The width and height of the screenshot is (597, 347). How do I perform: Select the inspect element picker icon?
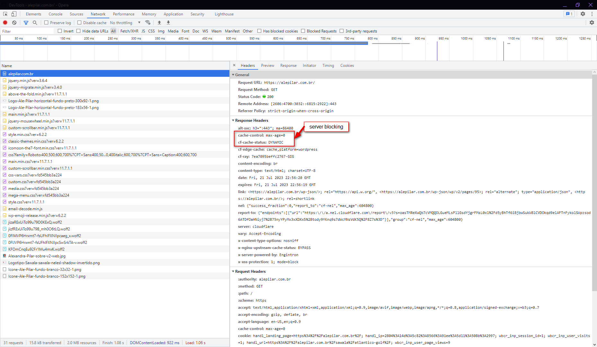pyautogui.click(x=5, y=14)
